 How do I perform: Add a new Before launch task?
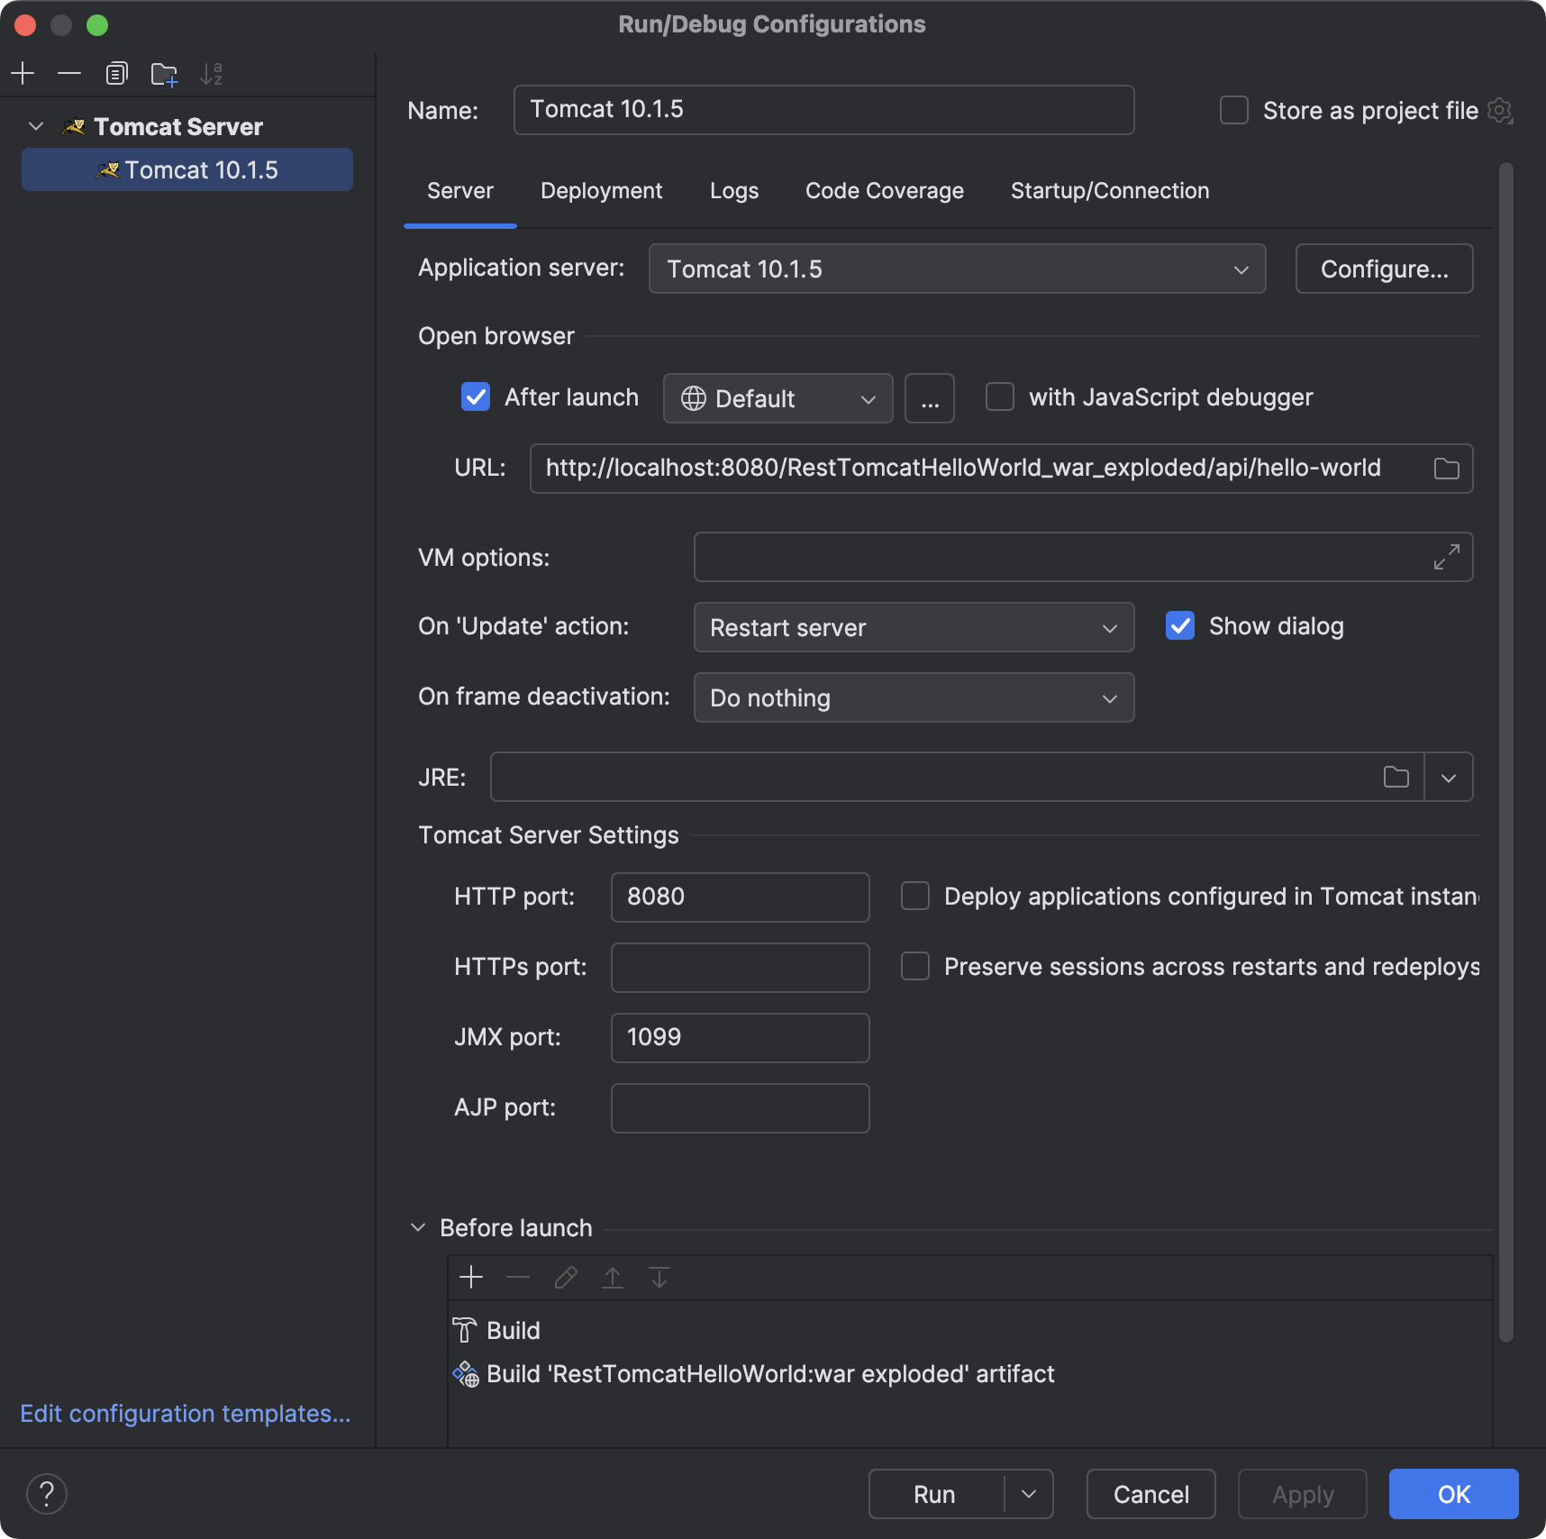point(471,1277)
